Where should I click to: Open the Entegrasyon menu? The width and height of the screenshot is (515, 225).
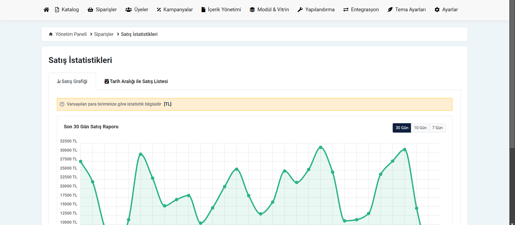[361, 10]
